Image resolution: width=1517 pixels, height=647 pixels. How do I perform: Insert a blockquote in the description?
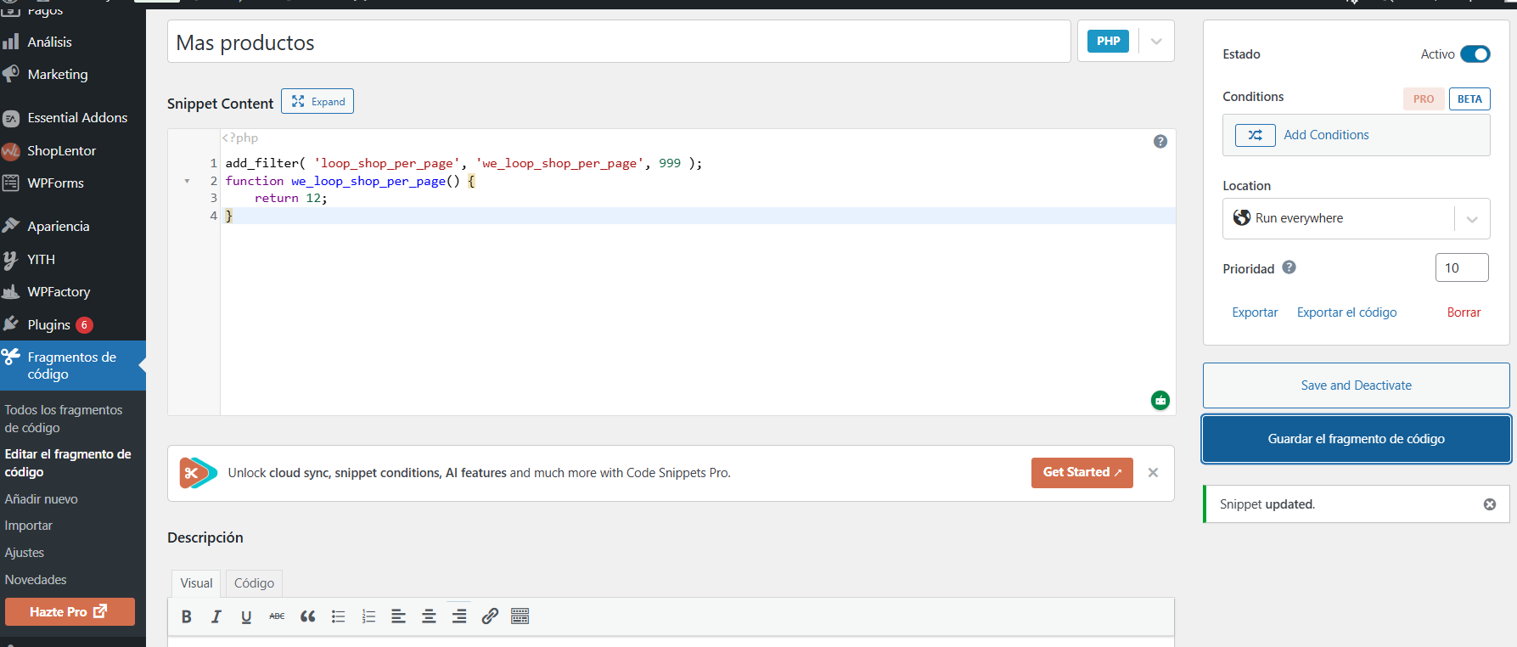click(x=307, y=616)
